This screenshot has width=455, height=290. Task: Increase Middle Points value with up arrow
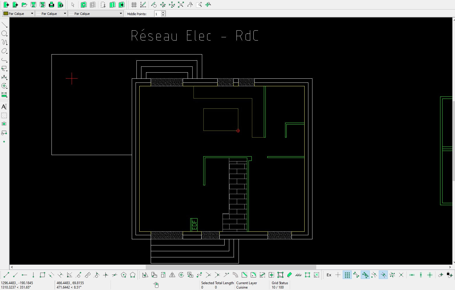click(x=163, y=12)
